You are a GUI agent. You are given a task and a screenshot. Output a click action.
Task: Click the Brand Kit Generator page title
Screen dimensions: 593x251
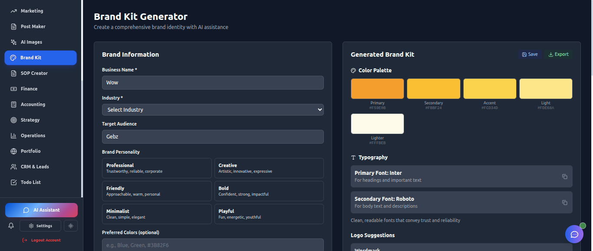point(141,16)
